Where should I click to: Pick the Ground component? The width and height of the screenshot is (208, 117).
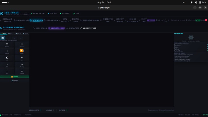[22, 72]
